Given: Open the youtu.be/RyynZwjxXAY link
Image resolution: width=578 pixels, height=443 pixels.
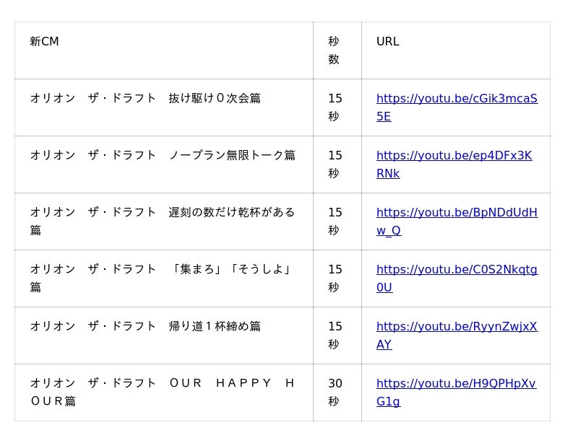Looking at the screenshot, I should click(x=456, y=327).
